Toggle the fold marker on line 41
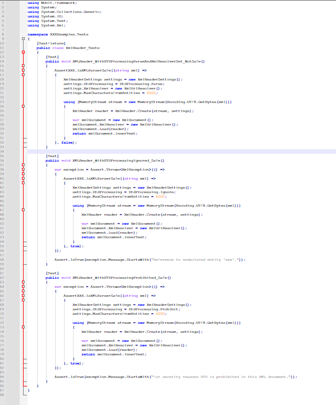 pyautogui.click(x=23, y=183)
